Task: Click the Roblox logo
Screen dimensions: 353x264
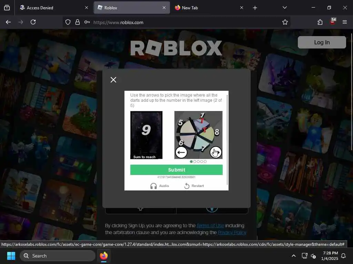Action: click(x=176, y=48)
